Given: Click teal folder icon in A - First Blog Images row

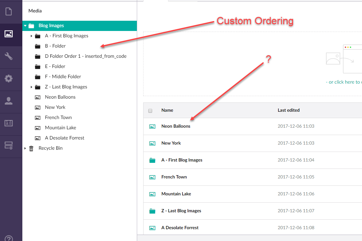Looking at the screenshot, I should pyautogui.click(x=152, y=160).
